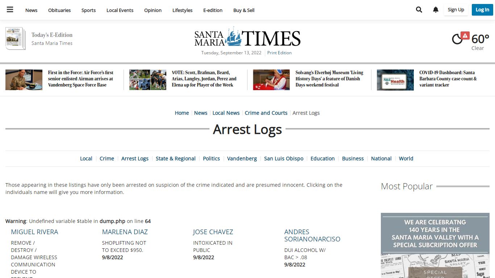Open the Lifestyles menu
The width and height of the screenshot is (495, 278).
pos(182,10)
